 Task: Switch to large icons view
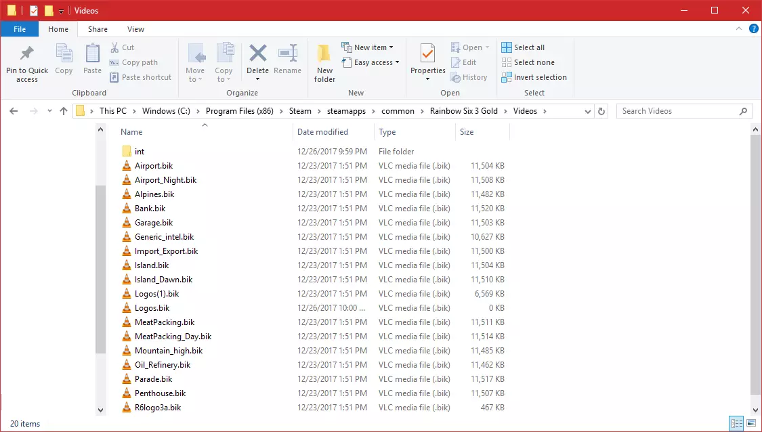(750, 423)
